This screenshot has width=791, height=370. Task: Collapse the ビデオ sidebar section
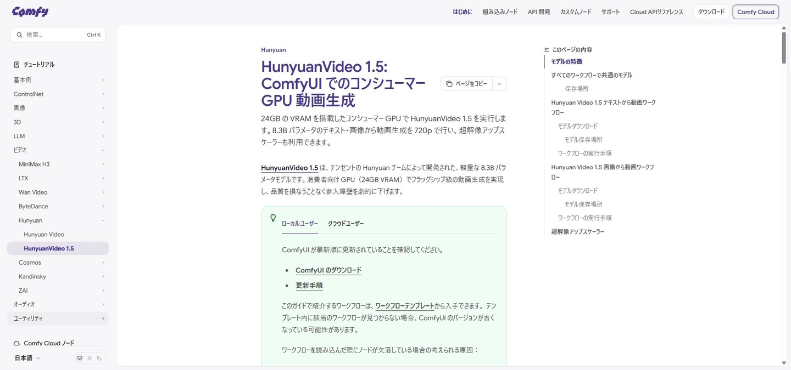coord(58,150)
